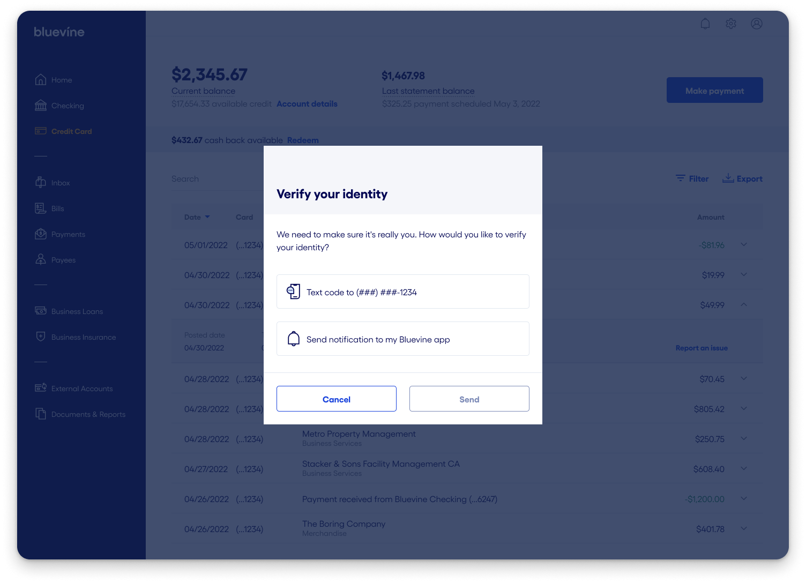Viewport: 806px width, 583px height.
Task: Click the phone text message icon
Action: (x=293, y=291)
